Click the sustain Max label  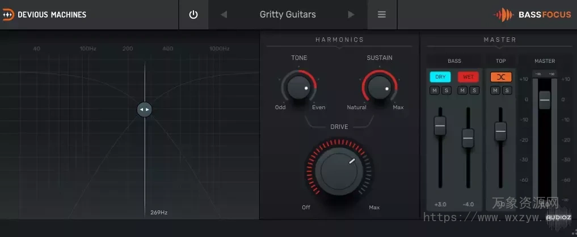click(x=398, y=107)
